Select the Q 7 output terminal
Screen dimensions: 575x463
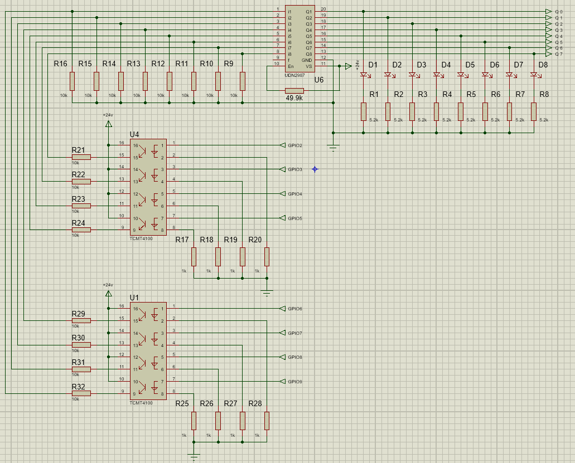pyautogui.click(x=548, y=54)
